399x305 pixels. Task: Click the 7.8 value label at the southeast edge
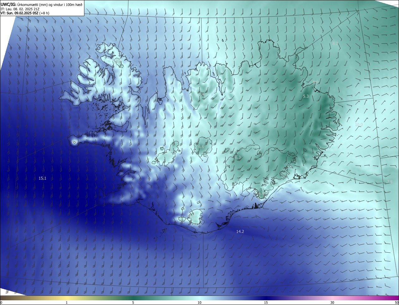click(x=390, y=182)
